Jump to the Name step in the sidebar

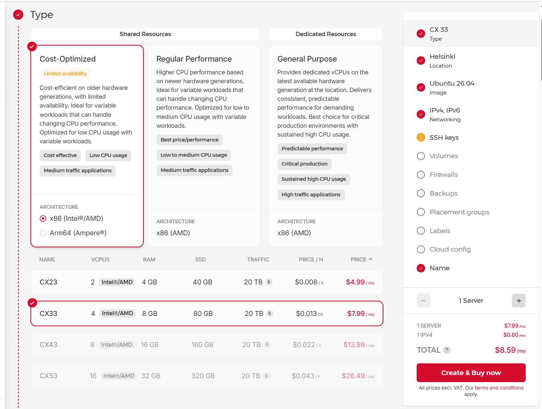439,268
